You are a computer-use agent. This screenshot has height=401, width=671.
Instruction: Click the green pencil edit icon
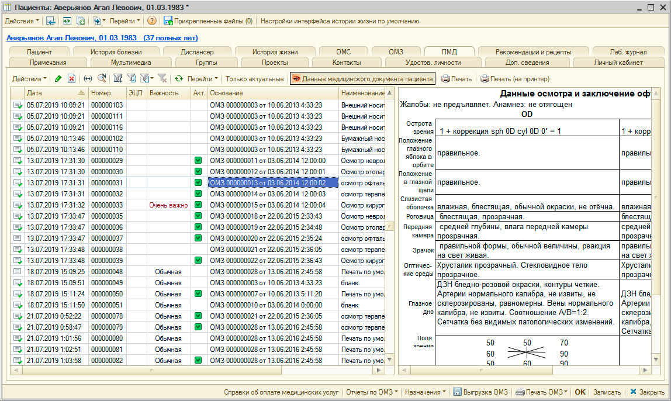[x=58, y=78]
